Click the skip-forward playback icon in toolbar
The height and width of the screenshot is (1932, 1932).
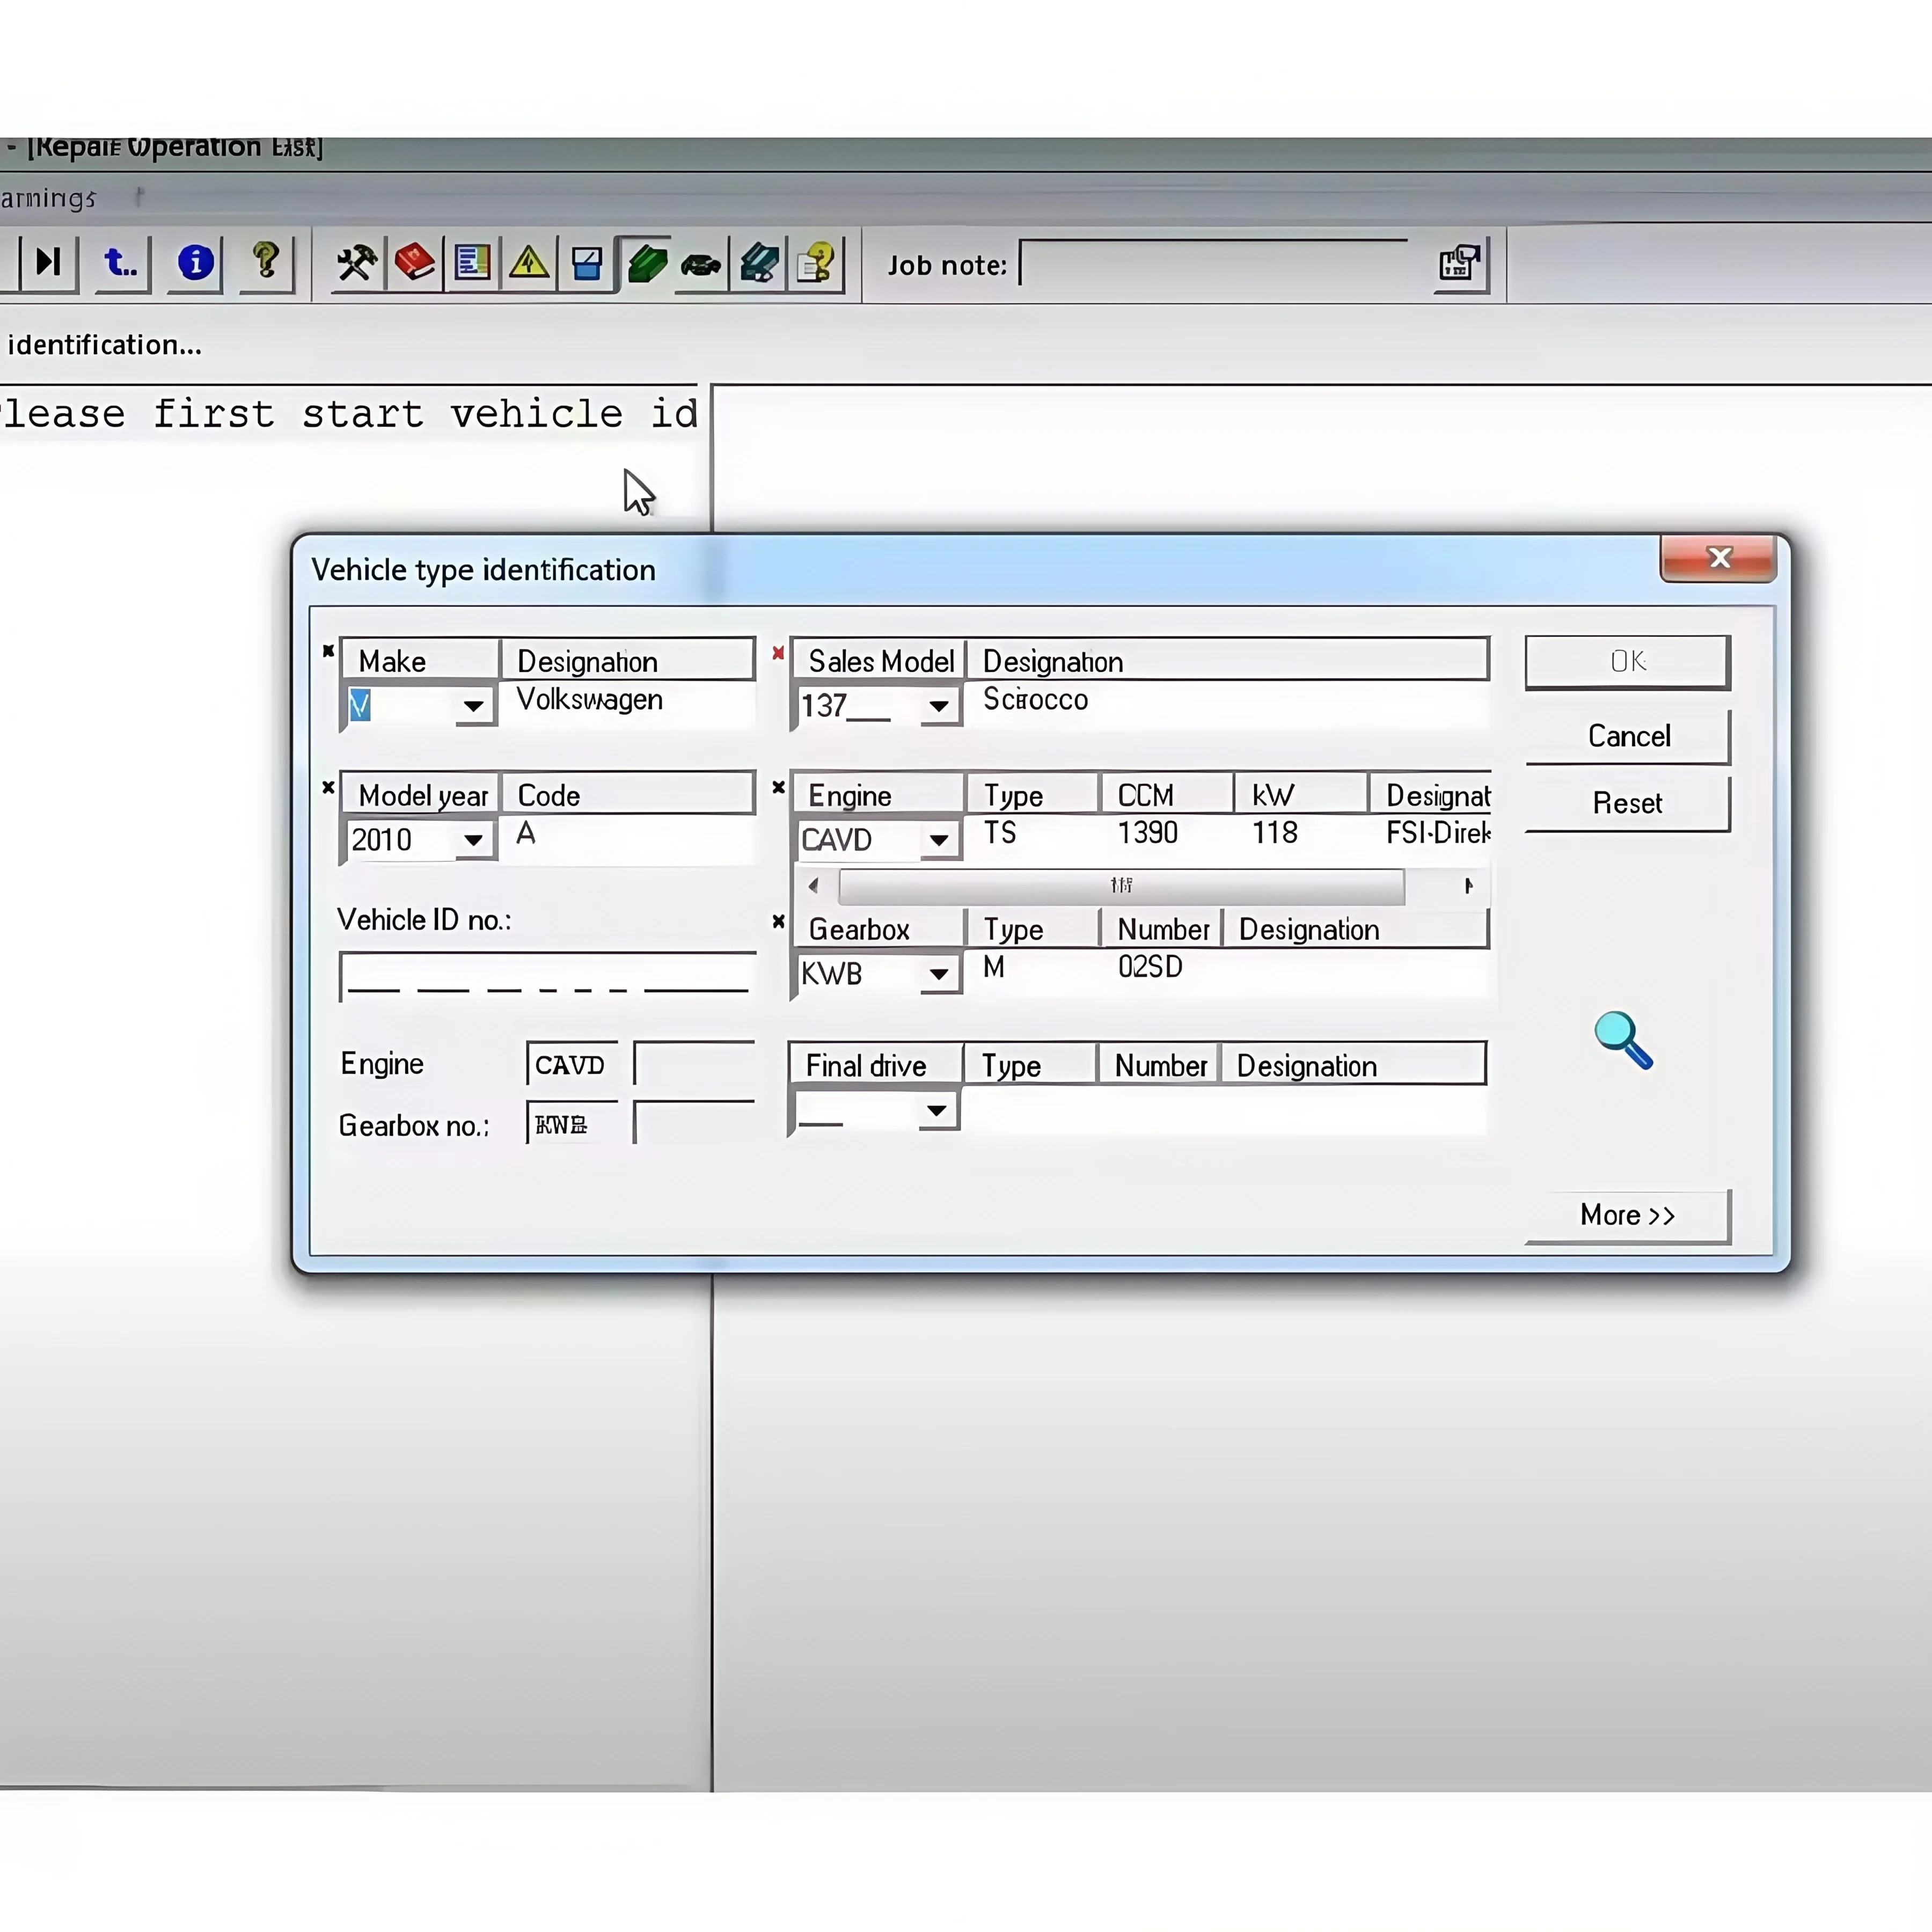[x=48, y=263]
